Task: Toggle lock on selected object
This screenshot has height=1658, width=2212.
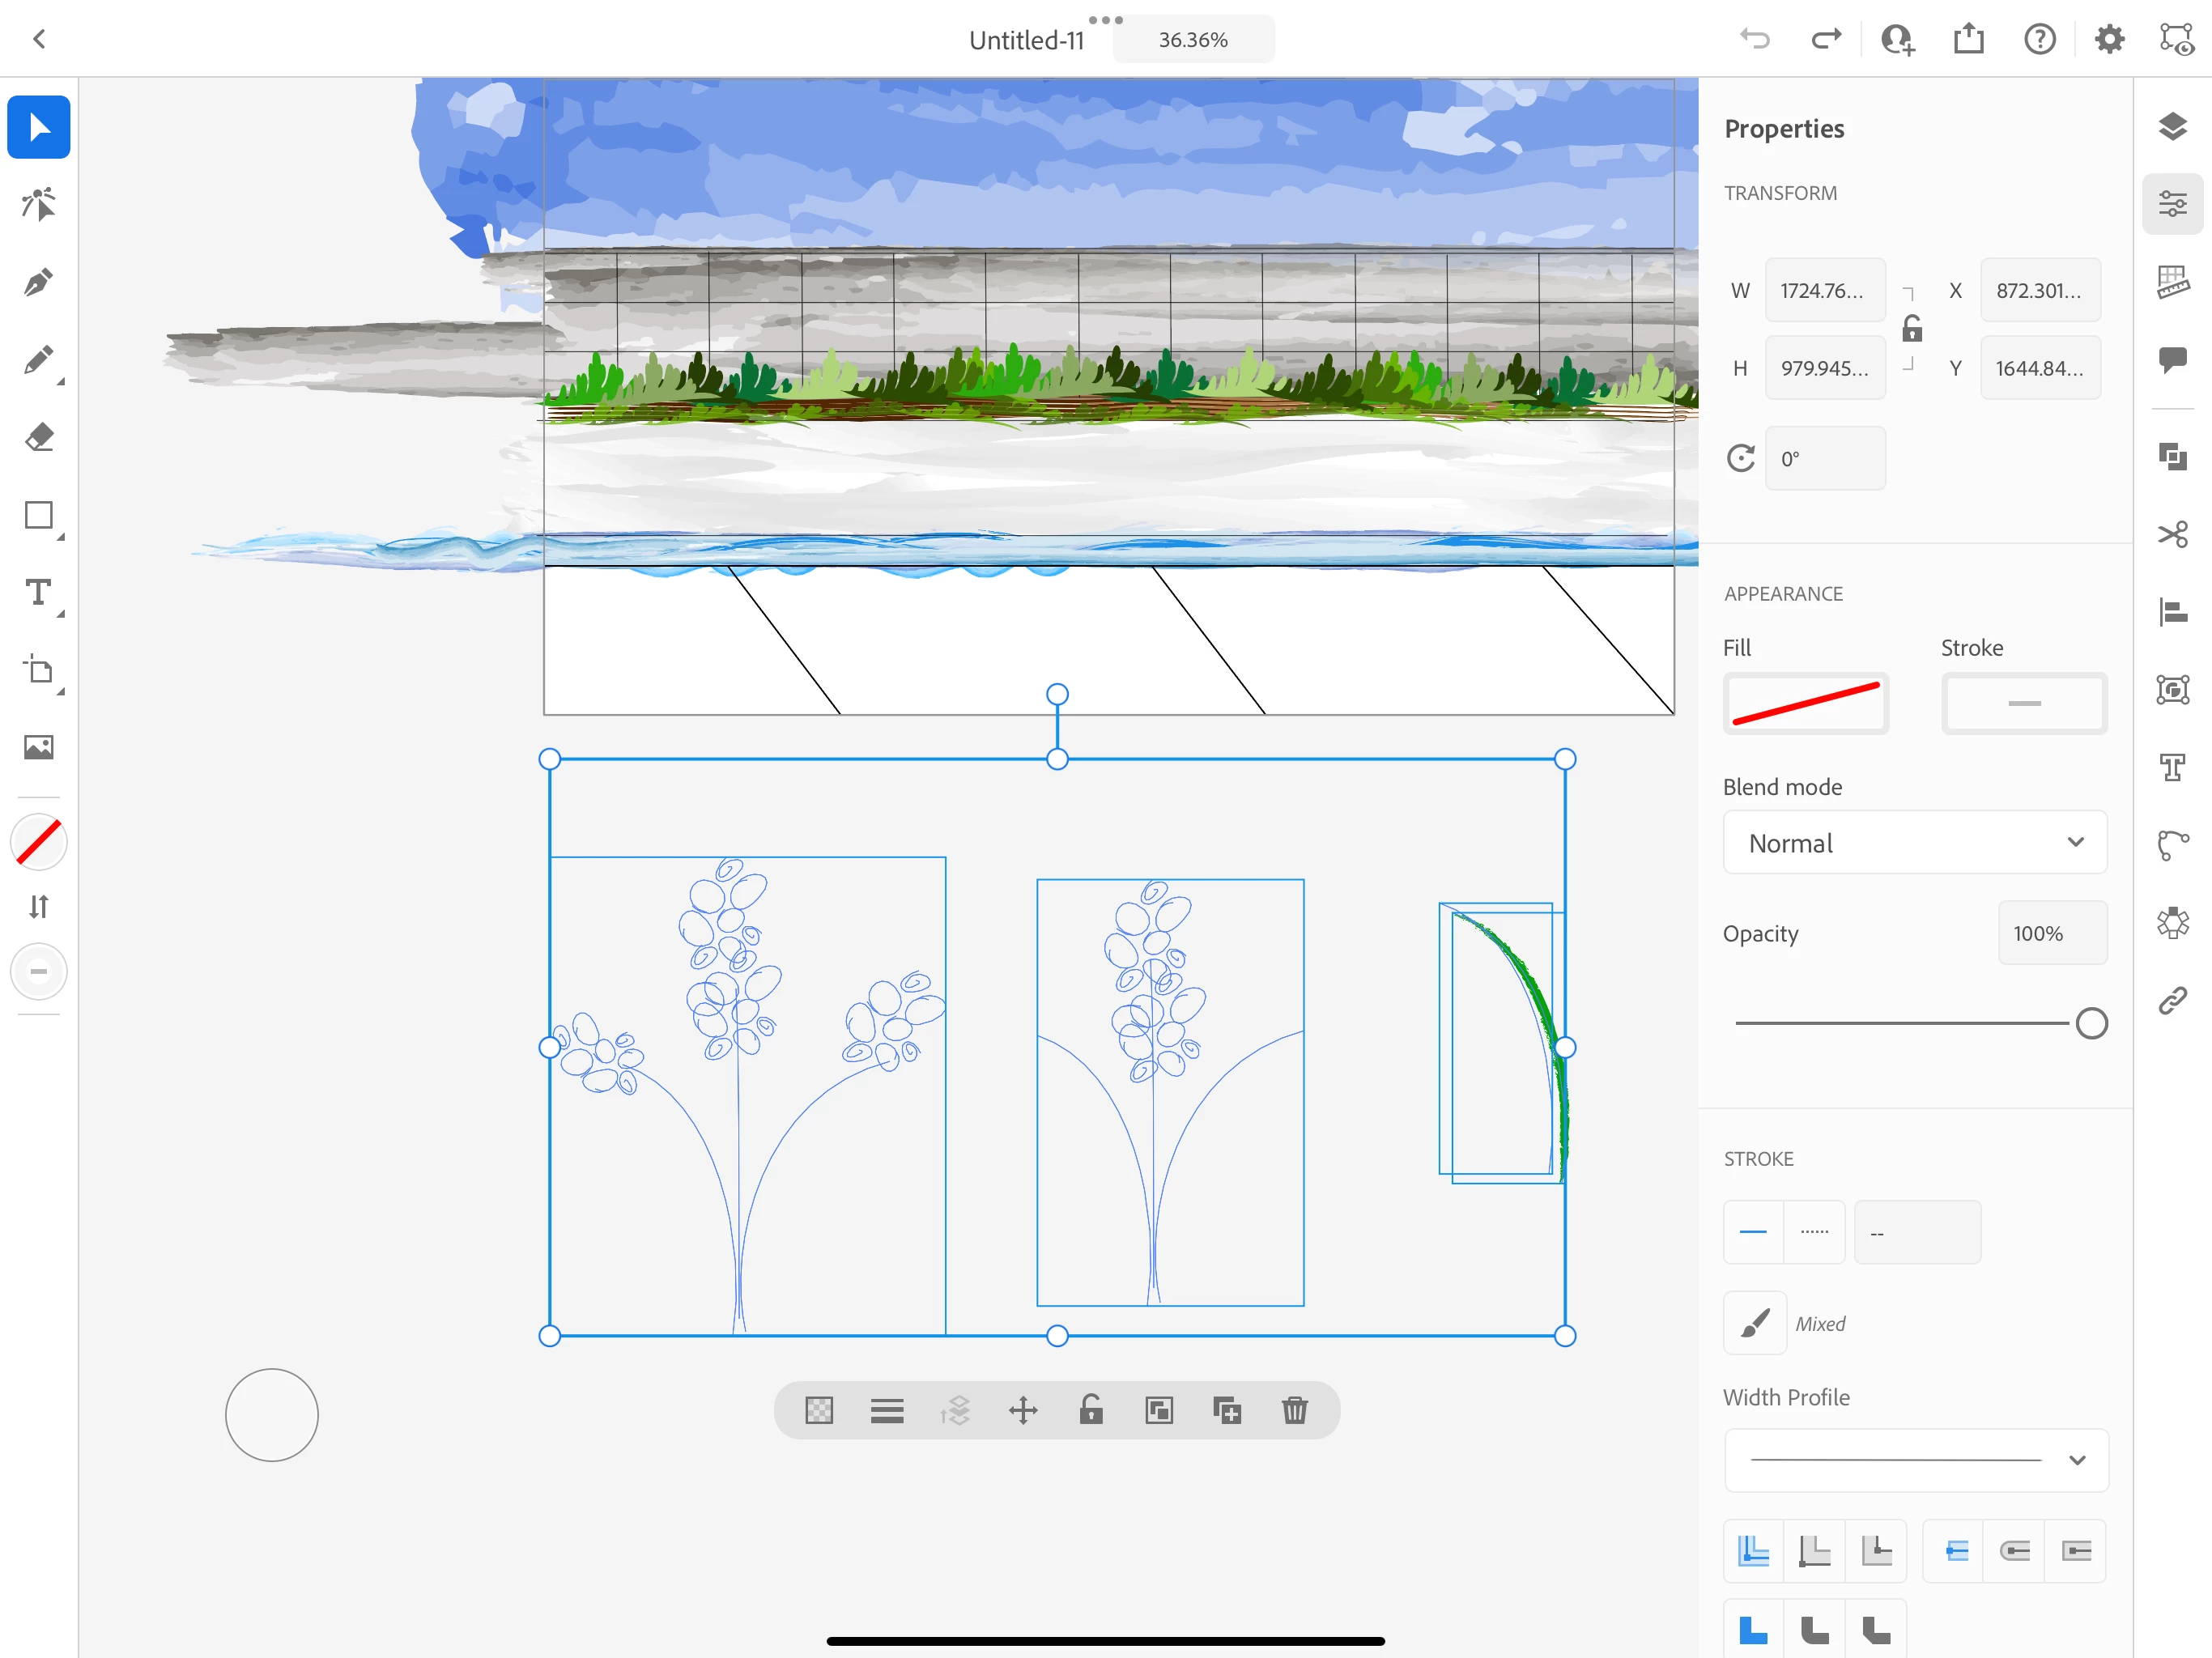Action: [x=1091, y=1410]
